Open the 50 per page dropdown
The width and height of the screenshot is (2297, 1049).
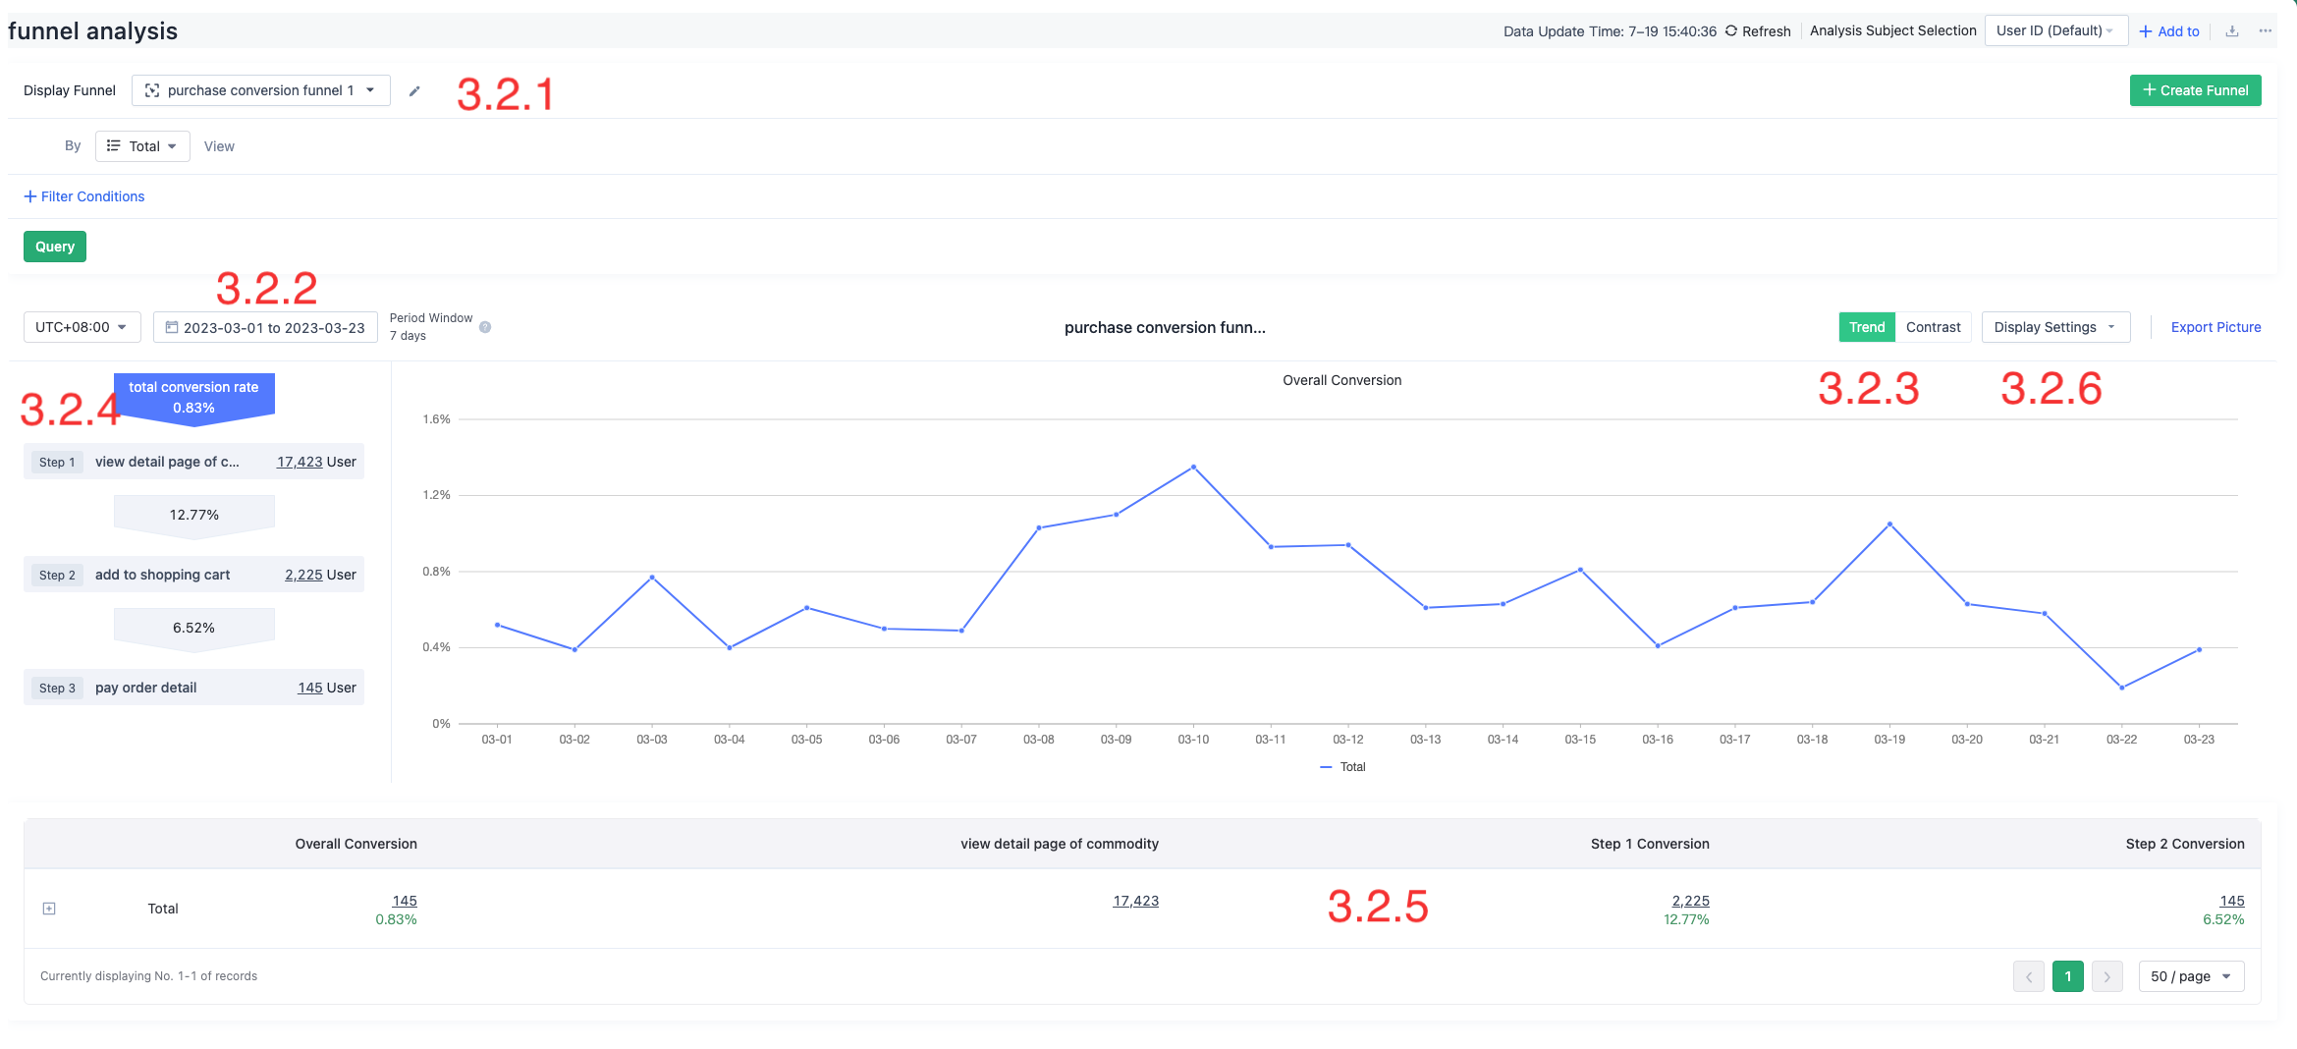click(2191, 975)
